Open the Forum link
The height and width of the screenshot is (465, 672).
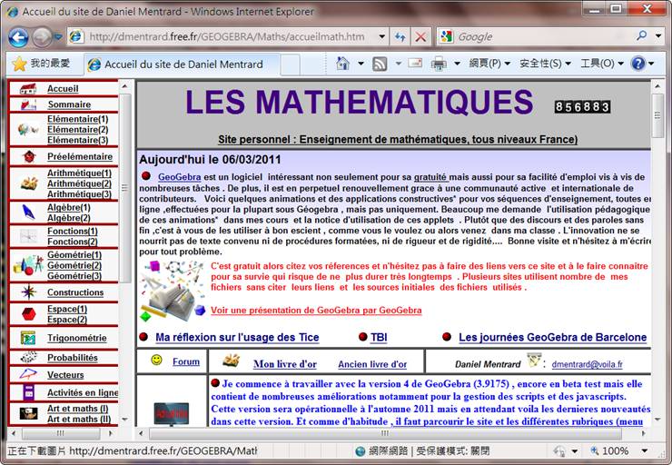[x=186, y=361]
